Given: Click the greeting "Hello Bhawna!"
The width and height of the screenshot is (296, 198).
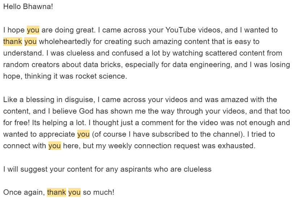Looking at the screenshot, I should tap(28, 6).
